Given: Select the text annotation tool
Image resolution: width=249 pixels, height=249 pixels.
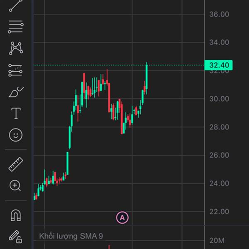Looking at the screenshot, I should [x=16, y=113].
